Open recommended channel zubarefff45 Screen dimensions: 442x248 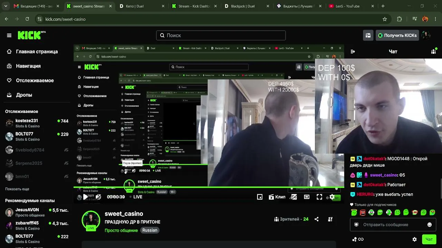37,226
